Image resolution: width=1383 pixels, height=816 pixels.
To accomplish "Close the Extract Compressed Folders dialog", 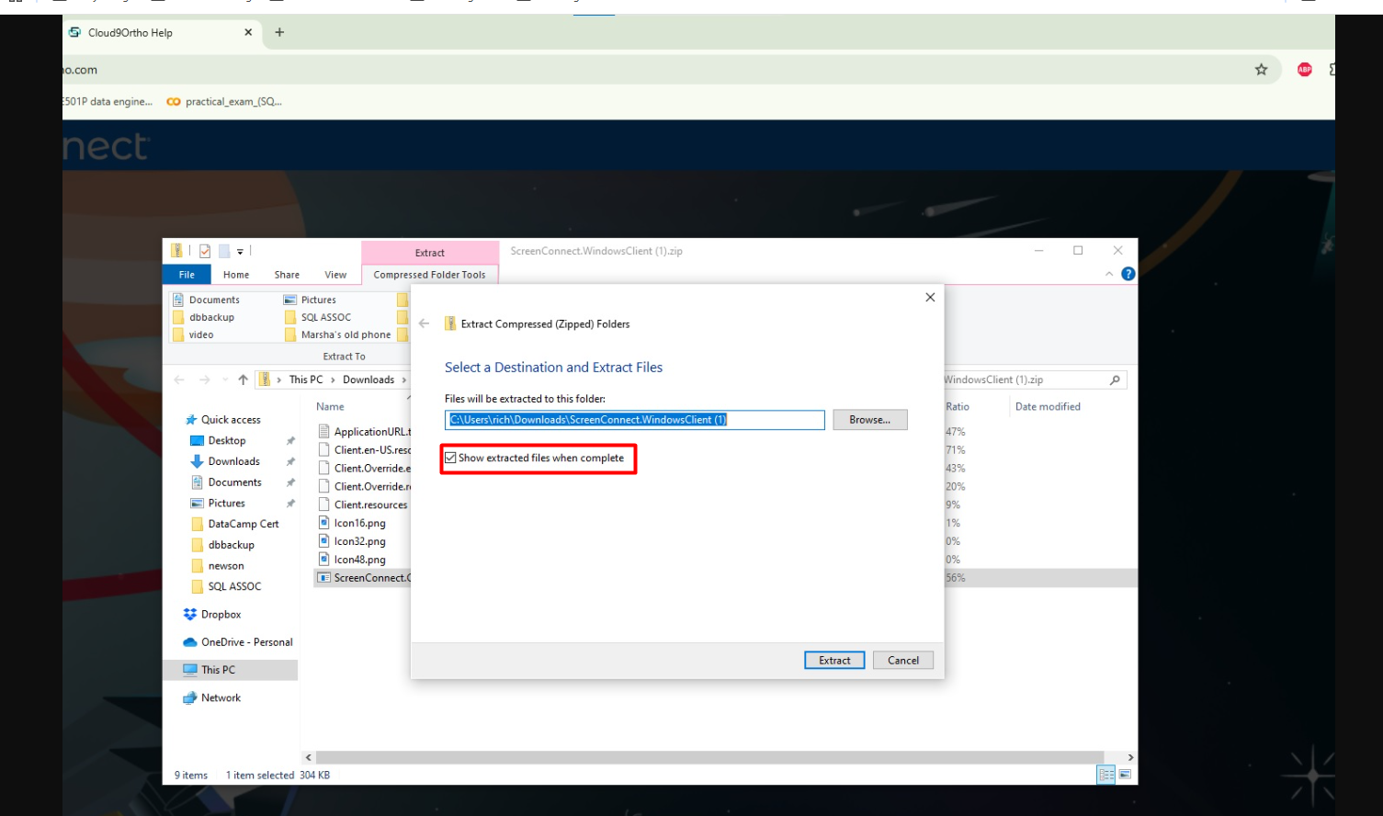I will pyautogui.click(x=930, y=297).
